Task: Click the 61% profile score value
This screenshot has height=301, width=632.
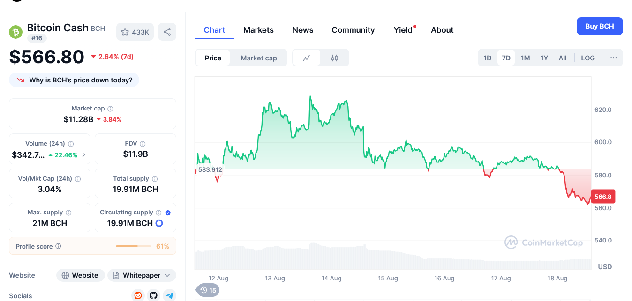Action: click(x=163, y=246)
